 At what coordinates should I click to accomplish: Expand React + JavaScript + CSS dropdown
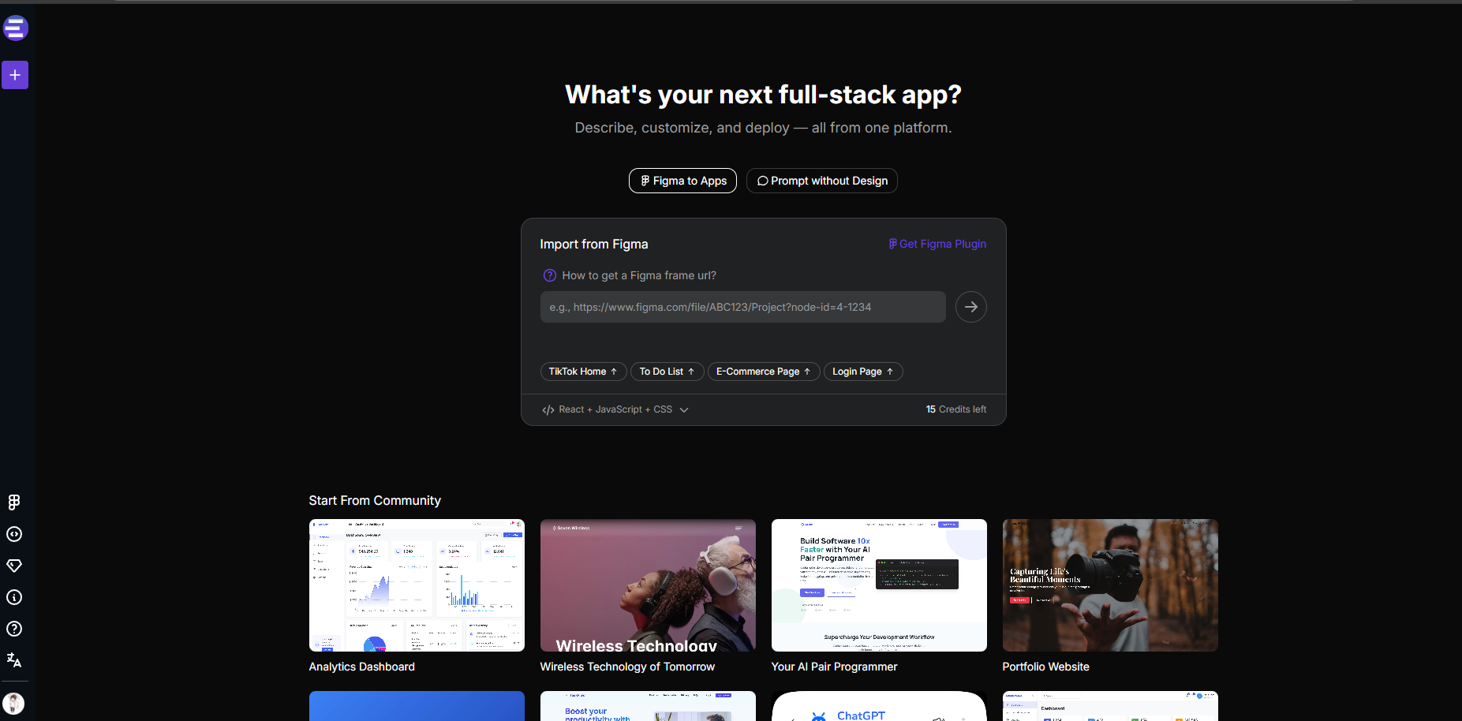pos(615,409)
